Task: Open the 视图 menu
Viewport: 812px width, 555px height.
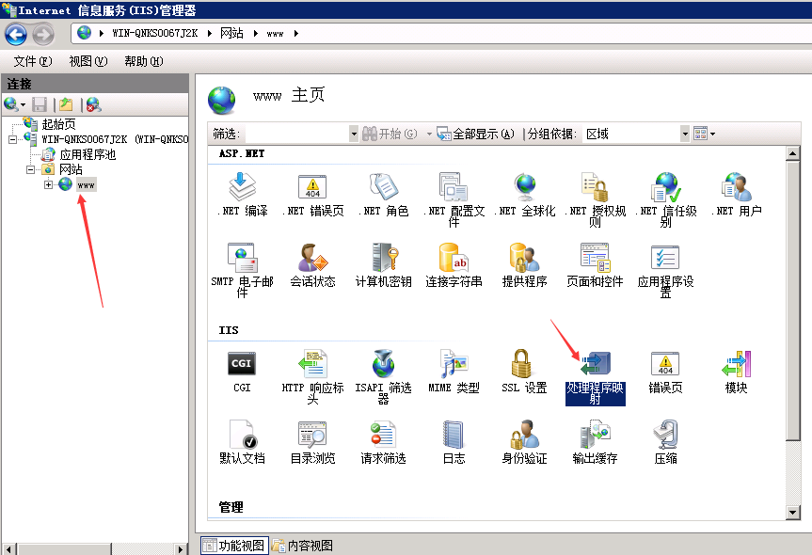Action: pyautogui.click(x=88, y=61)
